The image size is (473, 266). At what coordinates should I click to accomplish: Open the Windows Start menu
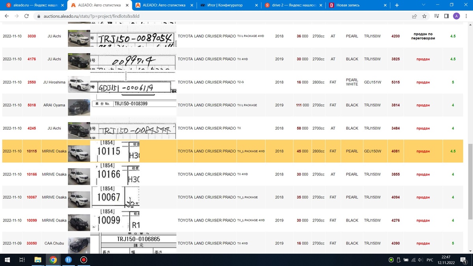pyautogui.click(x=7, y=260)
